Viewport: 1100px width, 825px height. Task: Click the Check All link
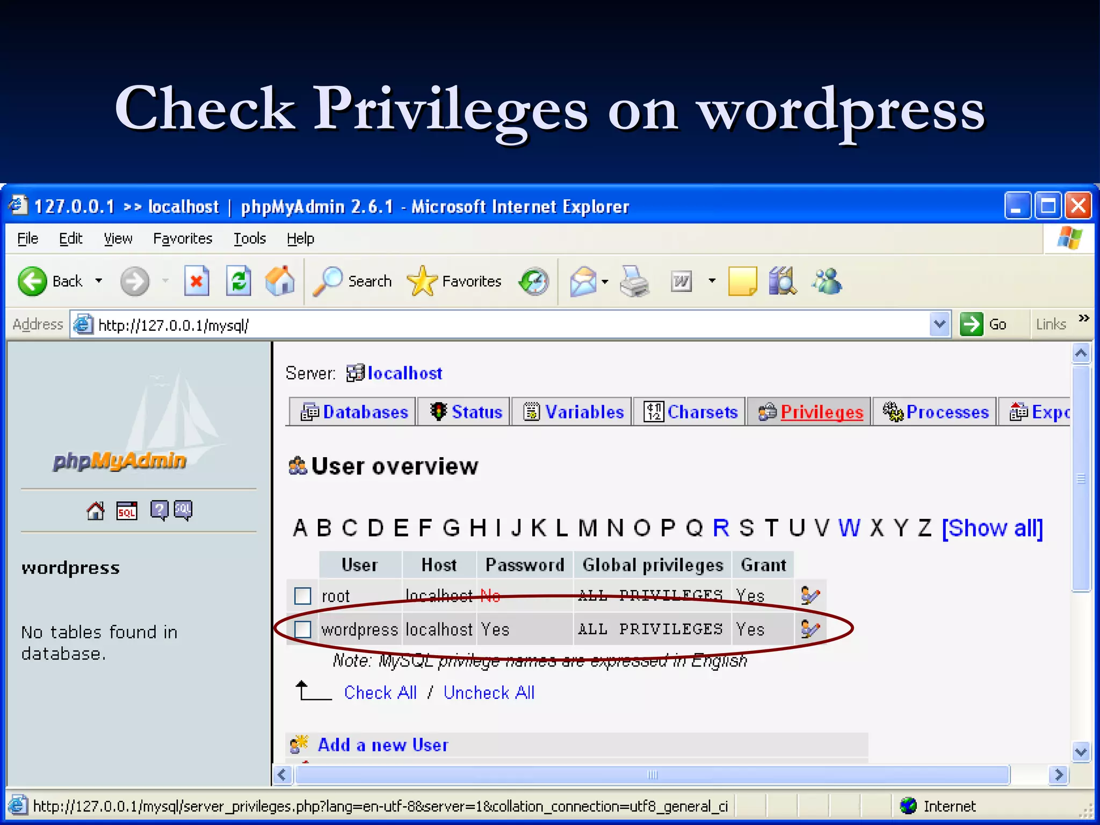[x=380, y=693]
